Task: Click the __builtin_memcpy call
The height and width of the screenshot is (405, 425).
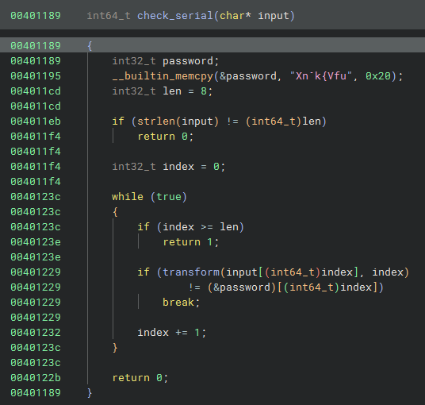Action: click(163, 76)
